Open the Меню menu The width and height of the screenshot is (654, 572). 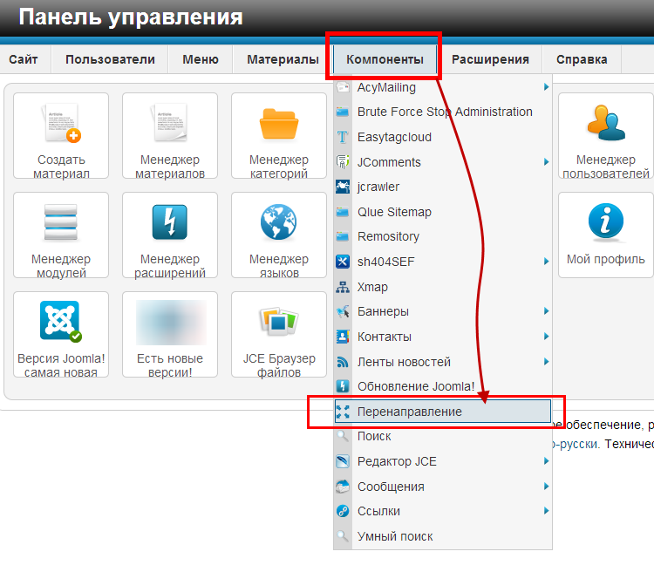click(201, 59)
